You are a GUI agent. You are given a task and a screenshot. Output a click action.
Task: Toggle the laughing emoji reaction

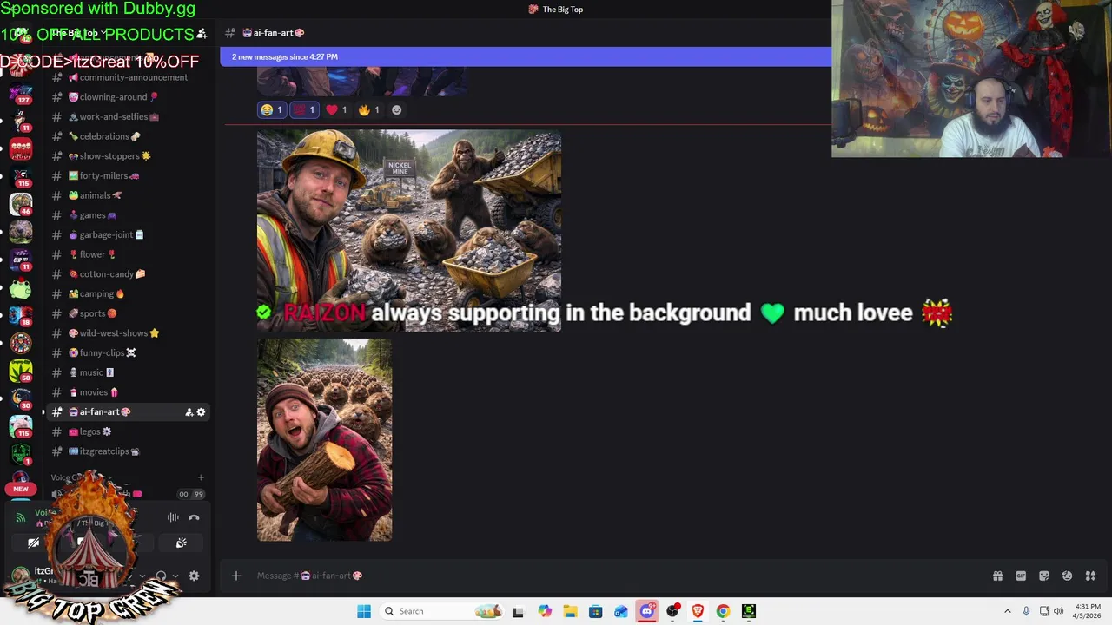click(271, 110)
